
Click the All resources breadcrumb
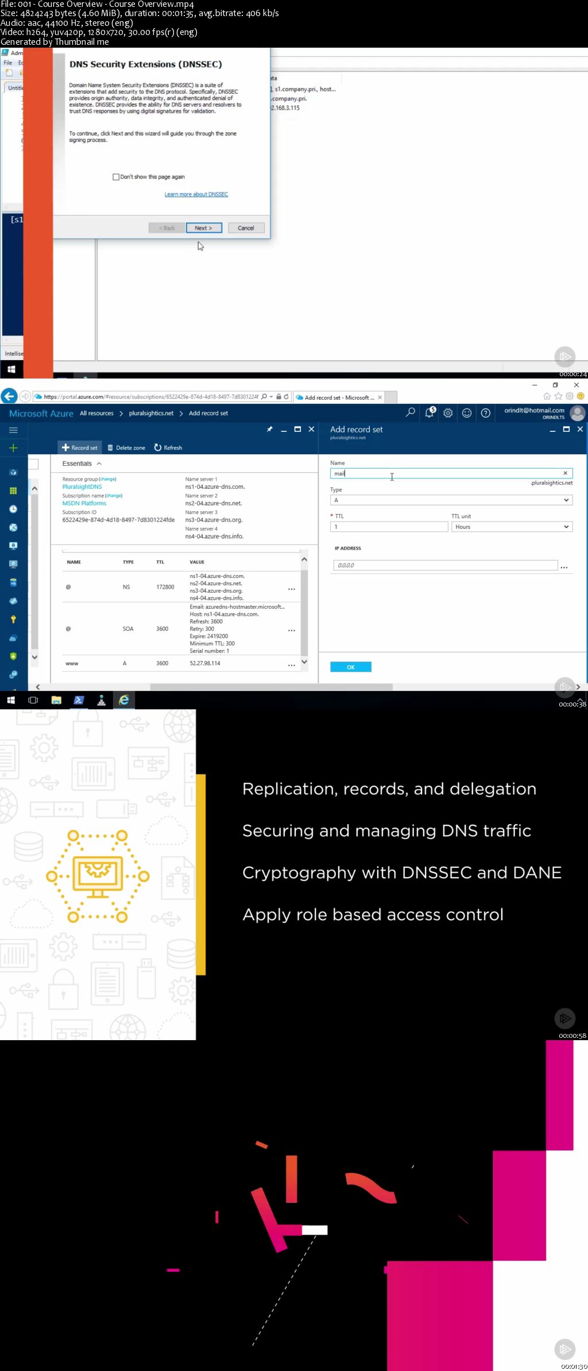click(x=96, y=413)
